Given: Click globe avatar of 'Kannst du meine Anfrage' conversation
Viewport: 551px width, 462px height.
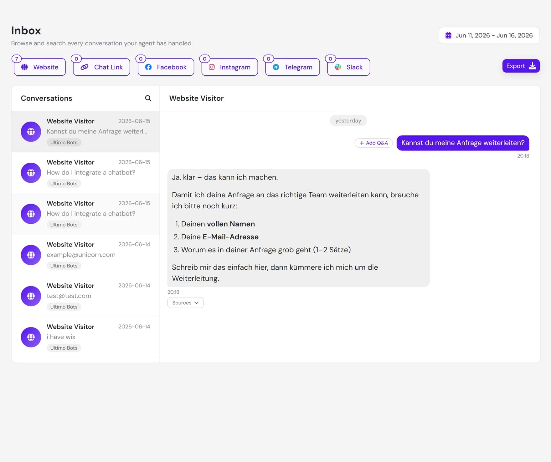Looking at the screenshot, I should tap(31, 132).
